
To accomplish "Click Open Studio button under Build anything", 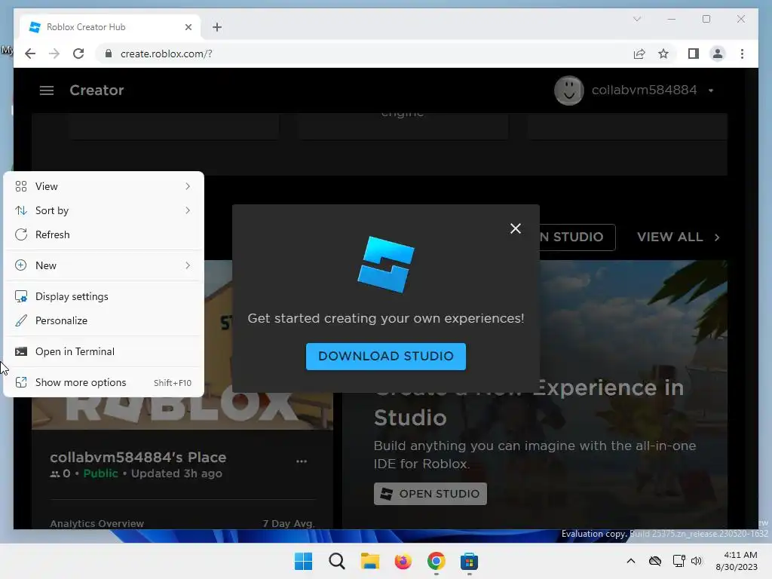I will 430,494.
